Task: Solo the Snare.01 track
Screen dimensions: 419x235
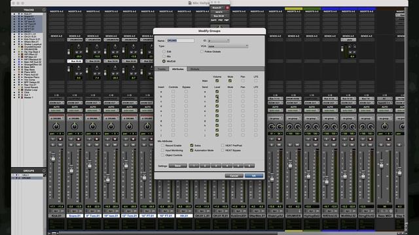Action: point(71,145)
